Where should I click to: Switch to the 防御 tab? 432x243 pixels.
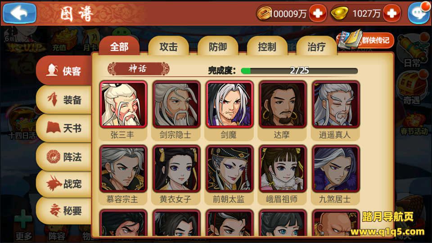[x=218, y=46]
